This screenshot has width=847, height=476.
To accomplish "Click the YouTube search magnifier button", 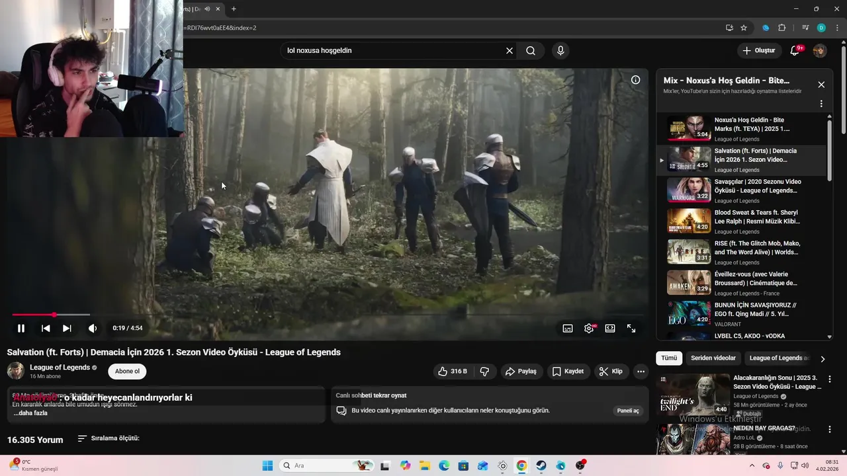I will click(531, 50).
